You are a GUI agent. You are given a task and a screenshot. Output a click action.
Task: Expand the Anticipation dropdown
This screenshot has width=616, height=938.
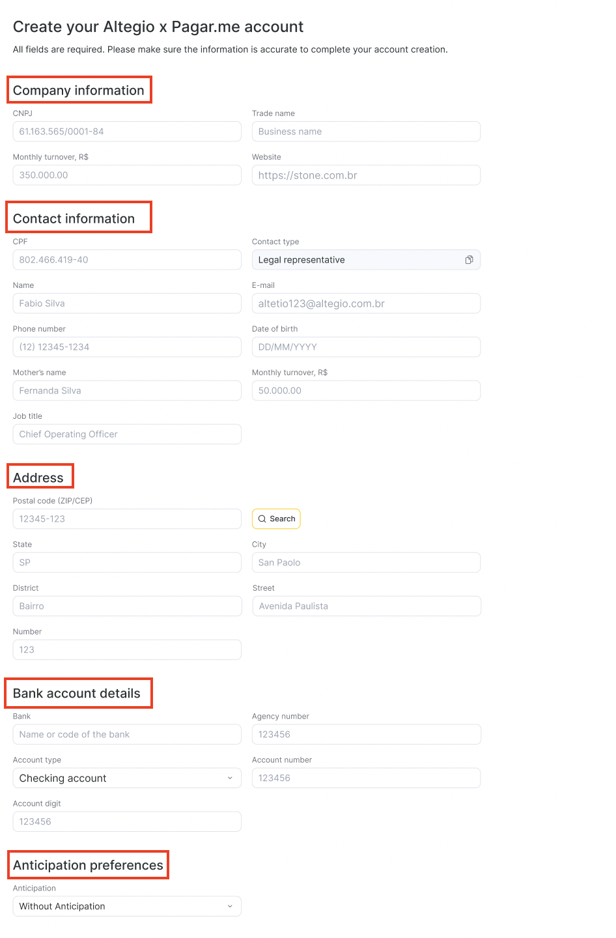click(x=127, y=907)
